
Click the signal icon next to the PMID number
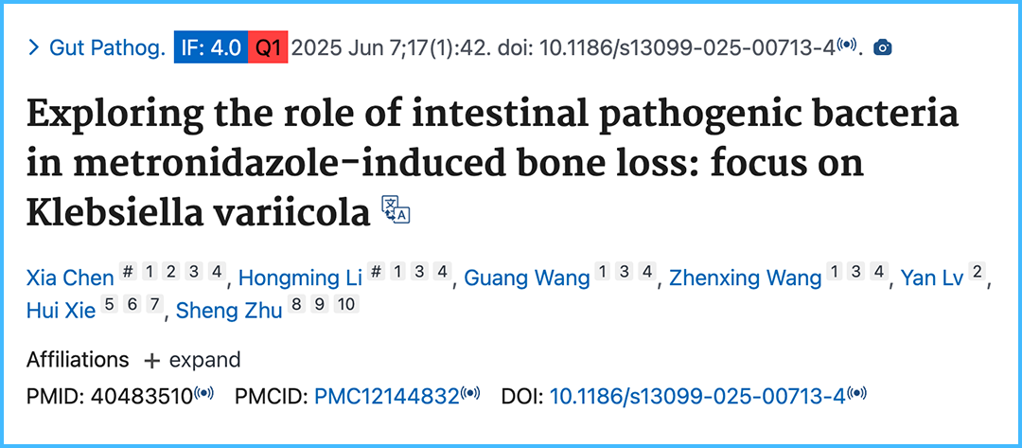(x=204, y=394)
